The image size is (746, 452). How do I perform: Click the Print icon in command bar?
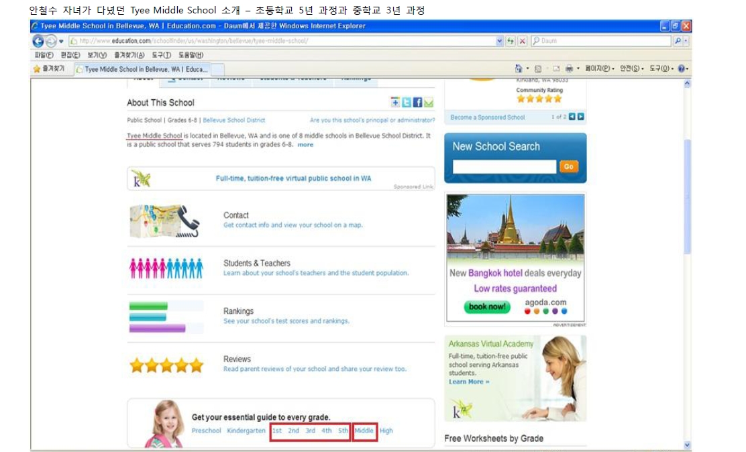(569, 68)
